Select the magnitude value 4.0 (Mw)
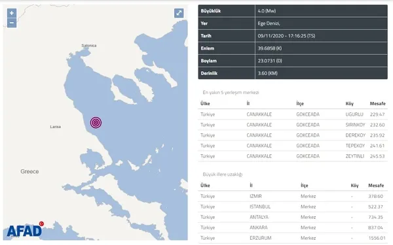Screen dimensions: 393x245 coord(267,11)
